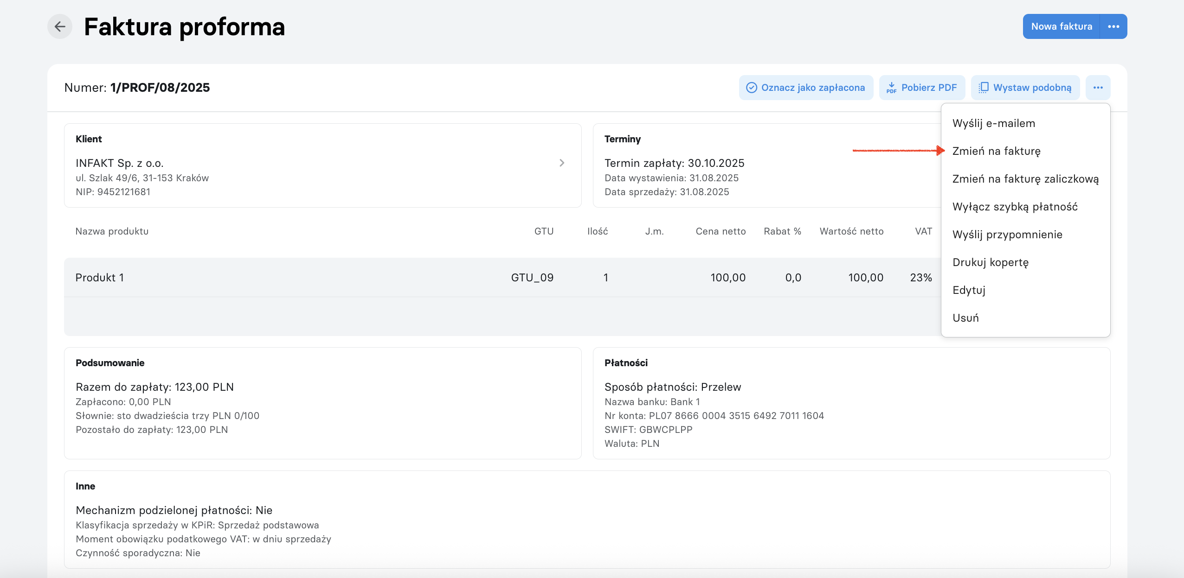Choose Wyłącz szybką płatność option
1184x578 pixels.
click(1025, 207)
